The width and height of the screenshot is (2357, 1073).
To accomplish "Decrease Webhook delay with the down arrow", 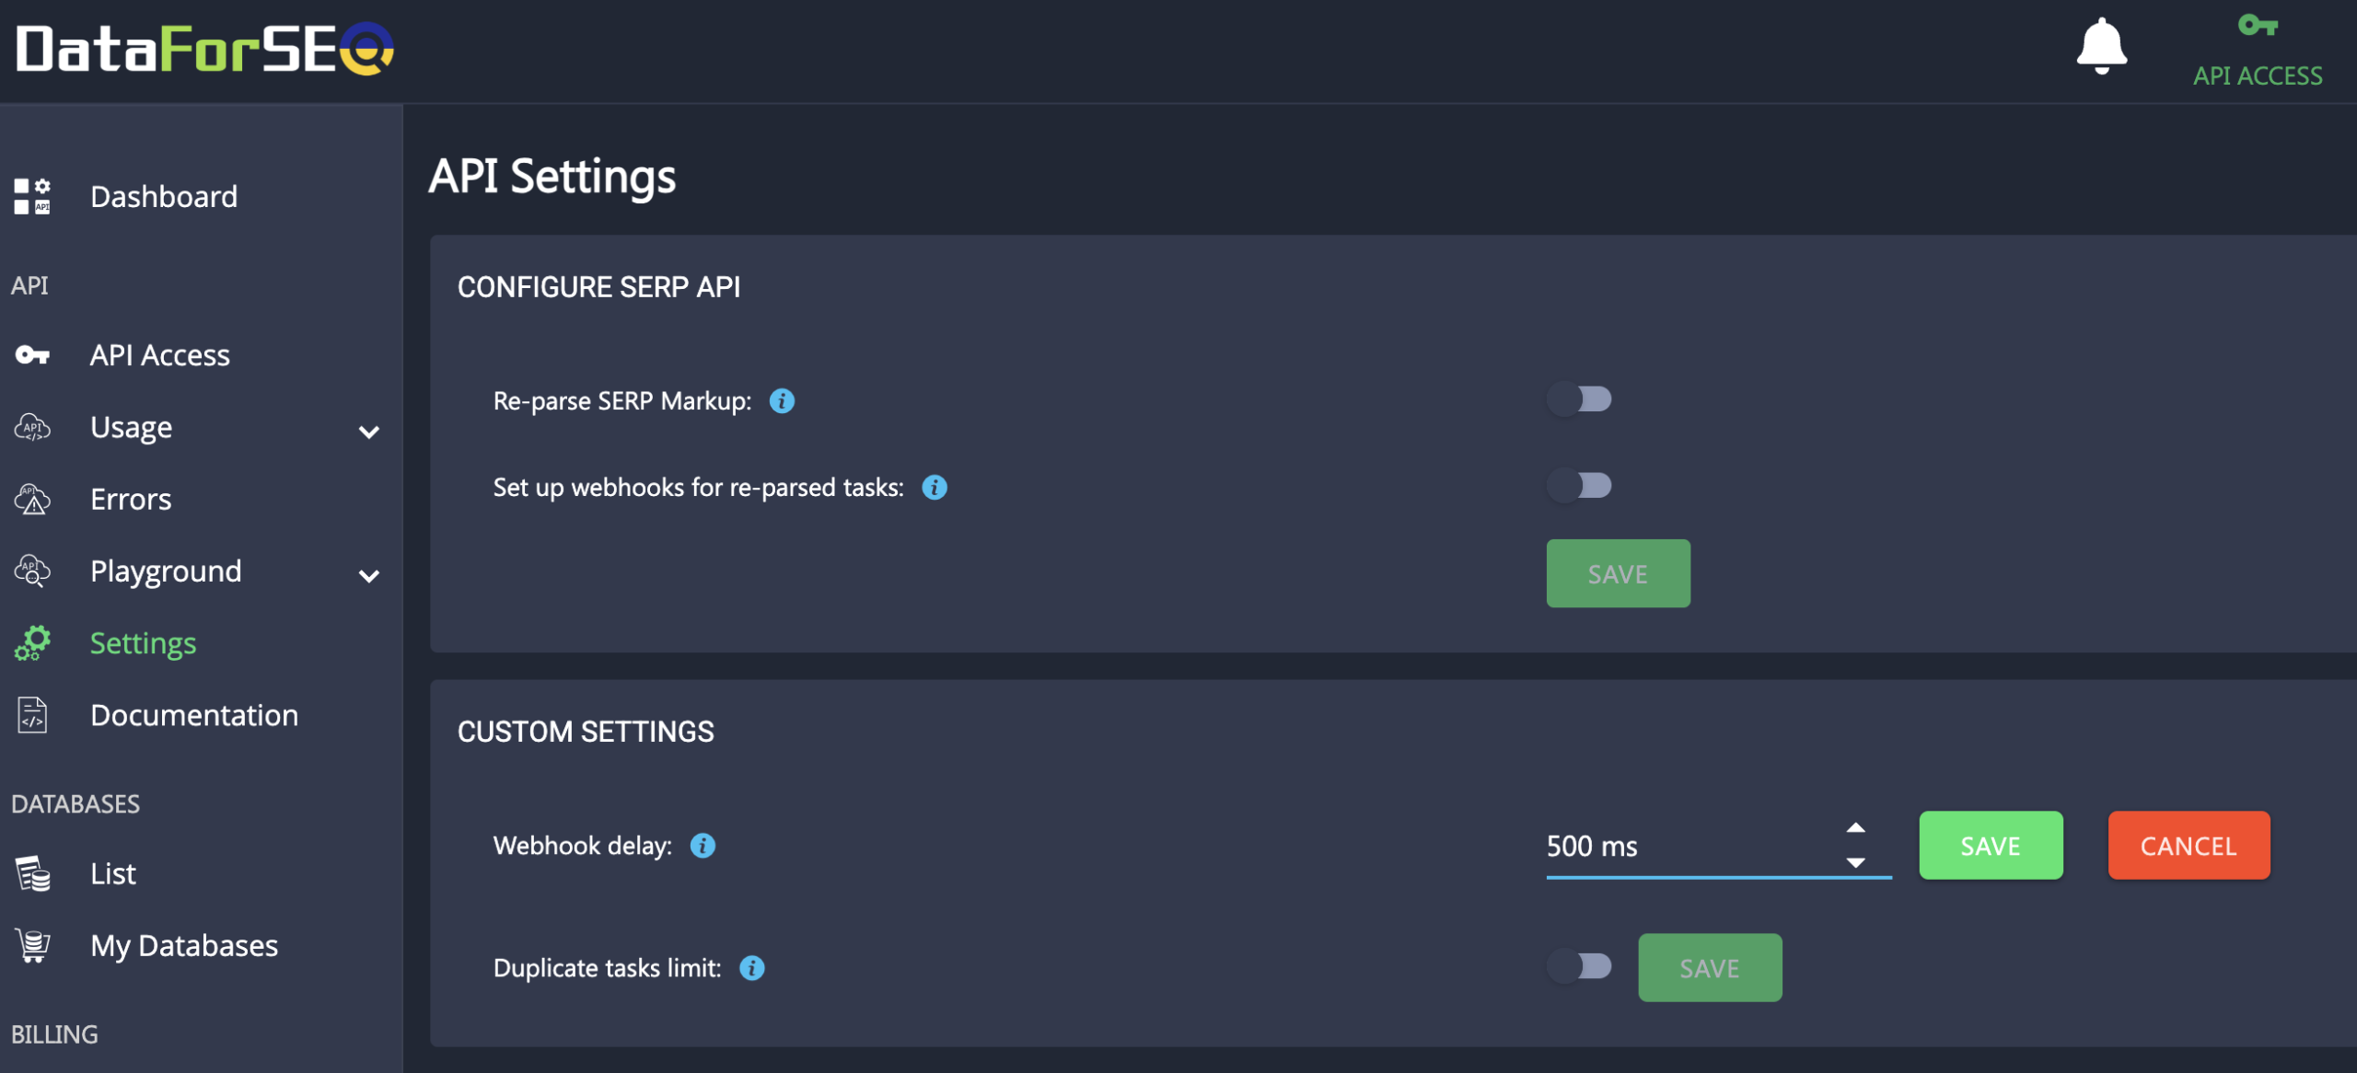I will tap(1855, 863).
